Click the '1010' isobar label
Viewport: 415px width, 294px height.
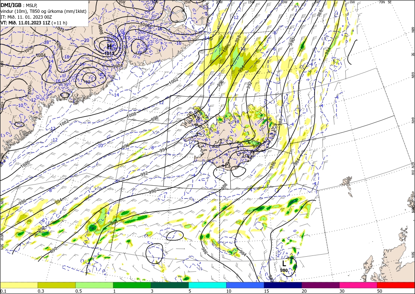click(x=59, y=29)
